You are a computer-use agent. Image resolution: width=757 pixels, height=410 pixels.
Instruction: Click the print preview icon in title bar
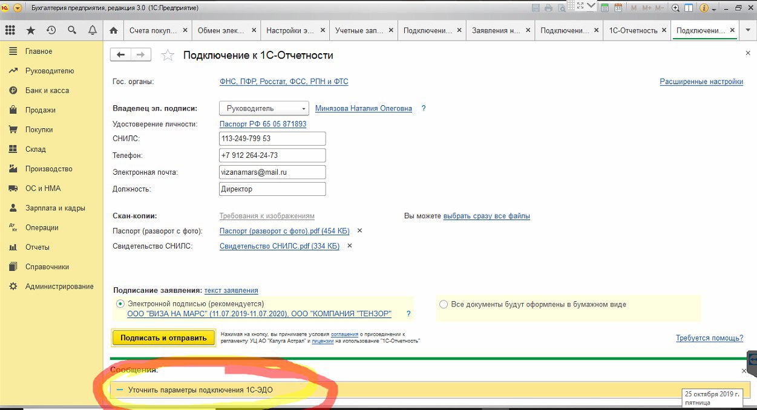560,8
